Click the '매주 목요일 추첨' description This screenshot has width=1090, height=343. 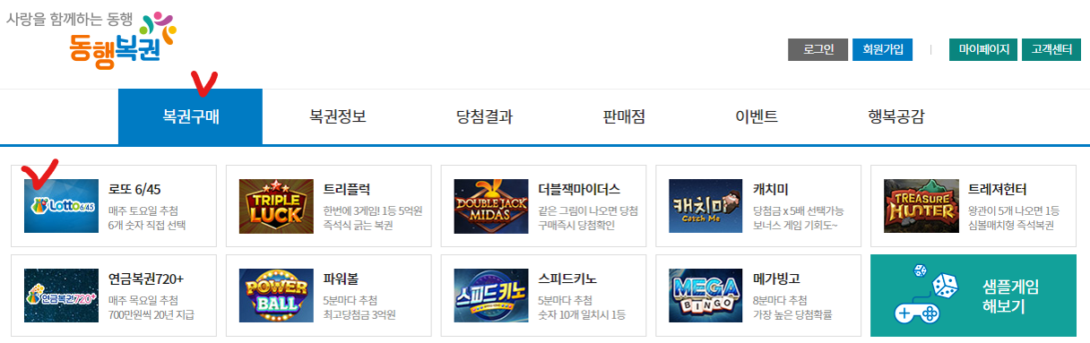[x=143, y=300]
